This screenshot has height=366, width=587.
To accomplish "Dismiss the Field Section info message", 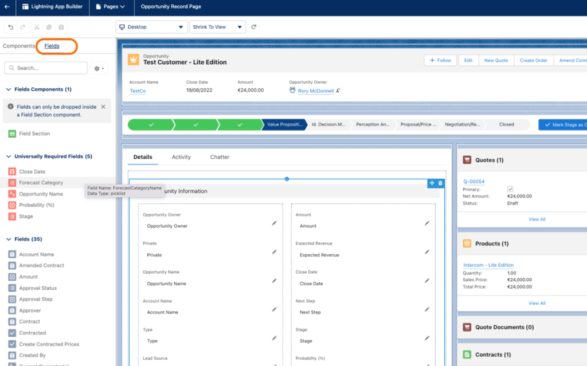I will (x=103, y=107).
